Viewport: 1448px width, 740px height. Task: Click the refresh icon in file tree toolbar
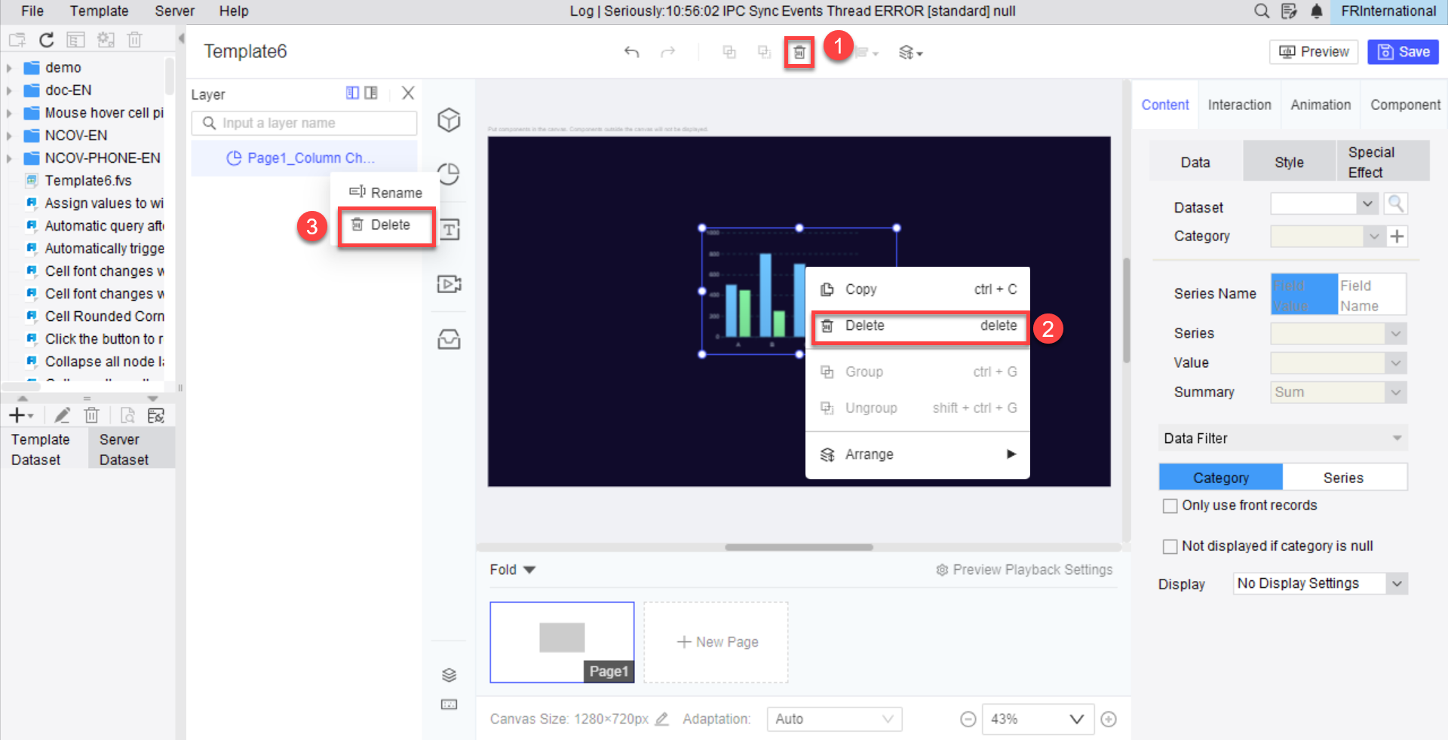click(47, 40)
